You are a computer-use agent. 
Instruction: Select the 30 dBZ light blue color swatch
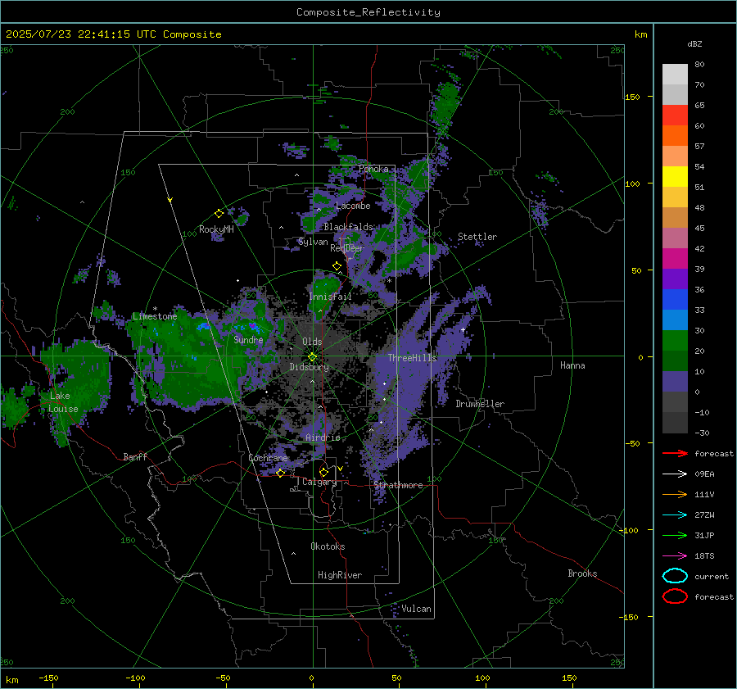(675, 320)
